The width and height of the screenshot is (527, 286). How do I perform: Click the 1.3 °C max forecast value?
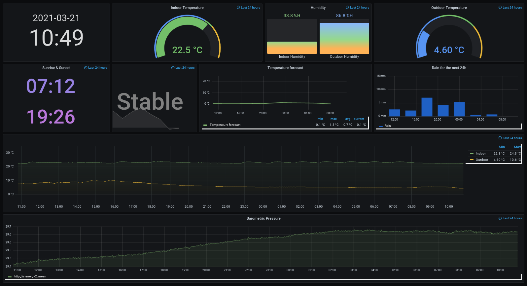334,125
